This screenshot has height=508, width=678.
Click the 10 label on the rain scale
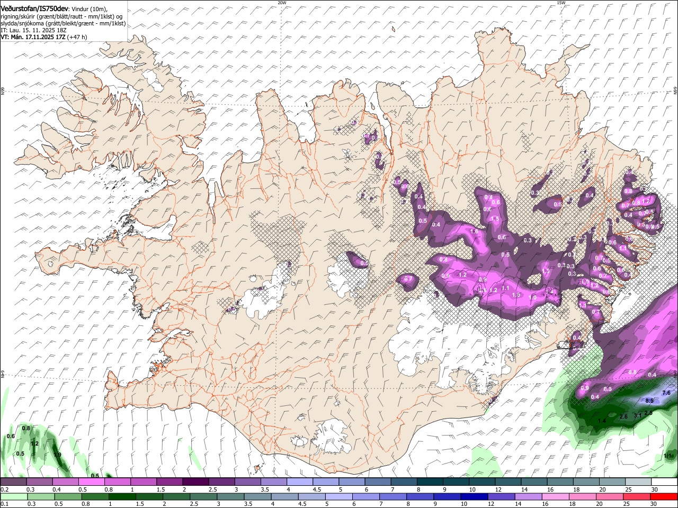tap(464, 504)
